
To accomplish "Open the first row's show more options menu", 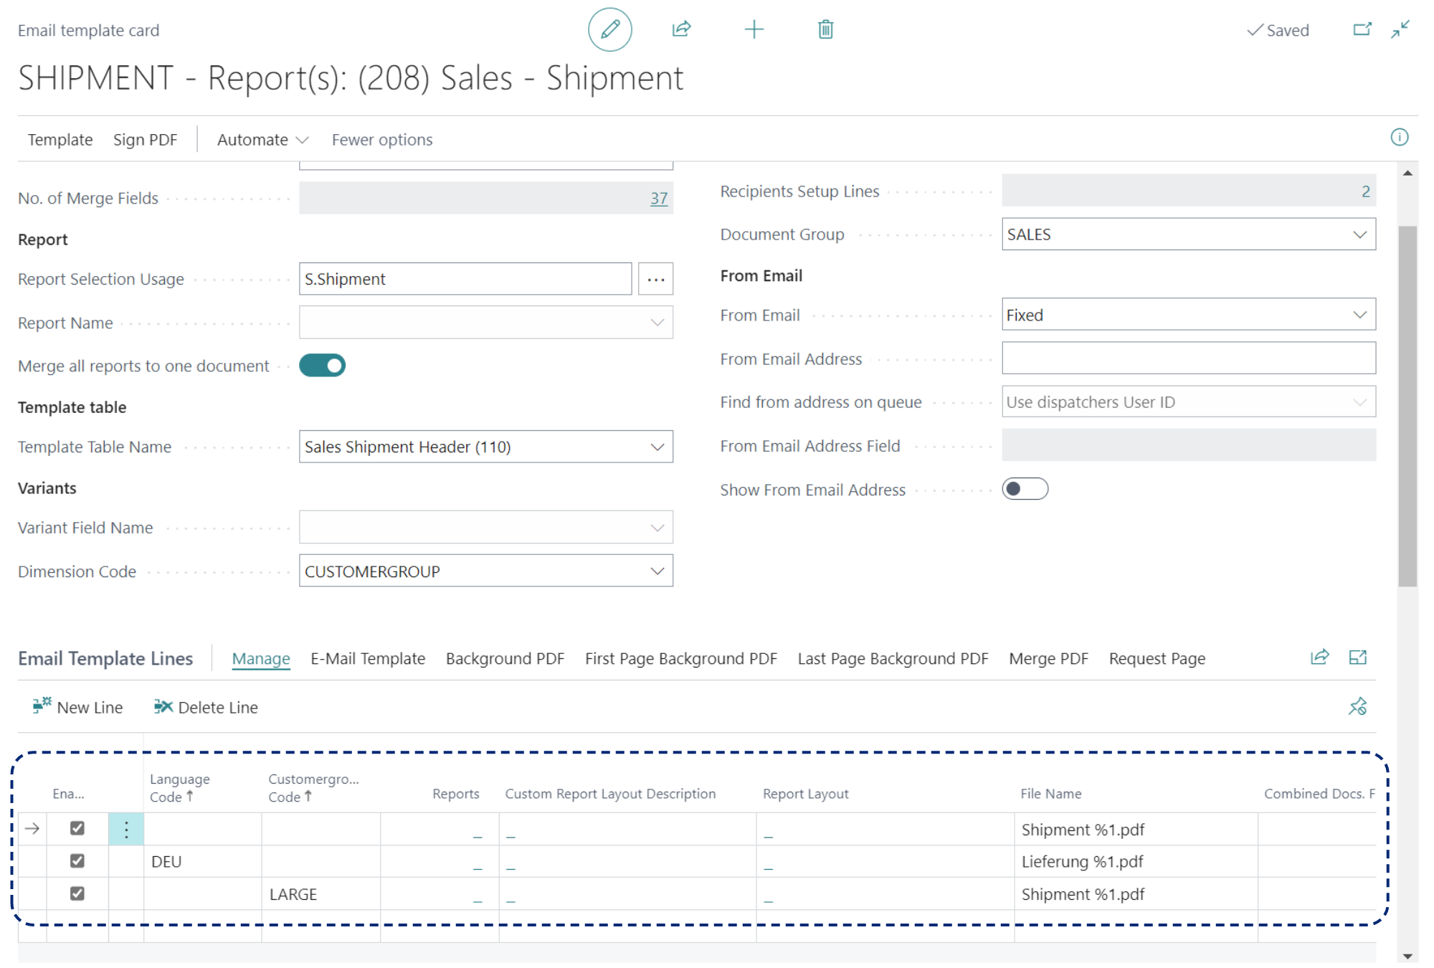I will [x=126, y=829].
